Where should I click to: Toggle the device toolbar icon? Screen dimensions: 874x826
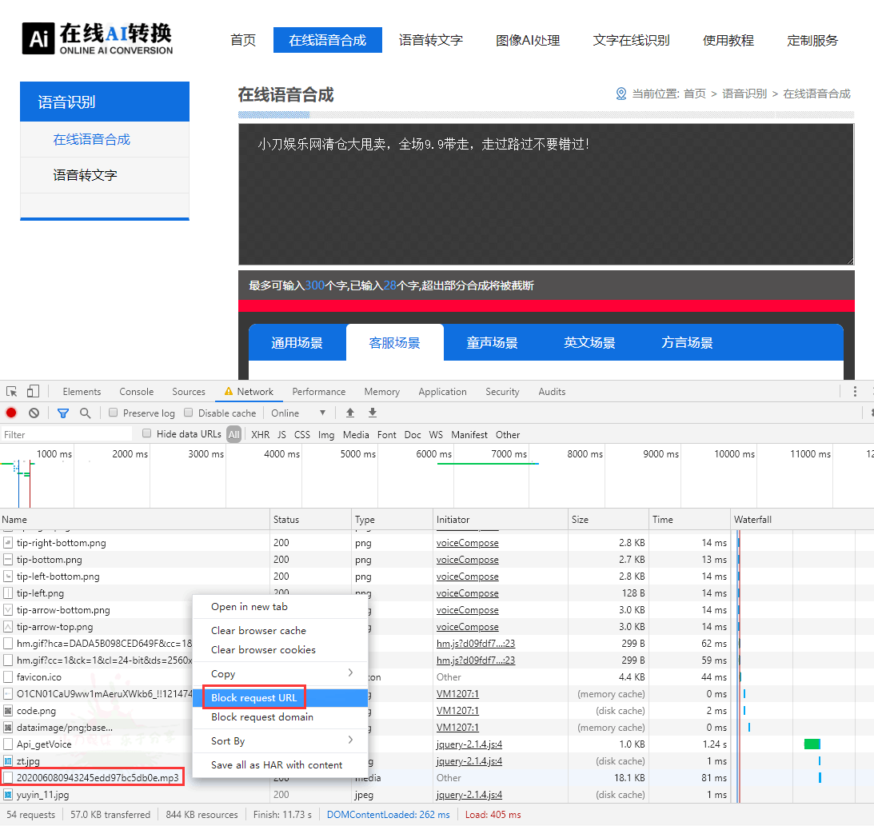33,392
